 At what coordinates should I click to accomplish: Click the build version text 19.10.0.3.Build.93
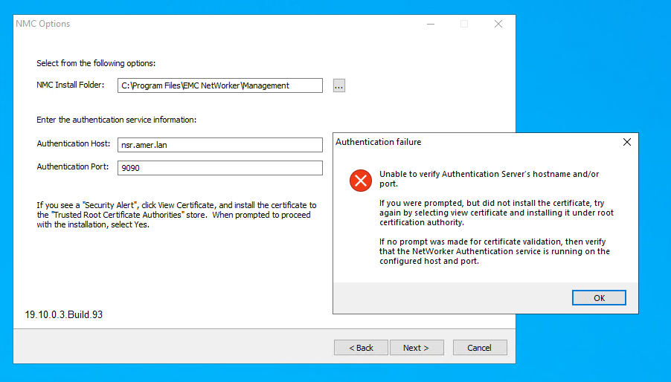click(x=64, y=315)
